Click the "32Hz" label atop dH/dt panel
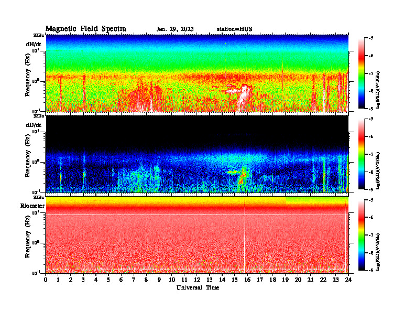The height and width of the screenshot is (321, 415). point(39,35)
